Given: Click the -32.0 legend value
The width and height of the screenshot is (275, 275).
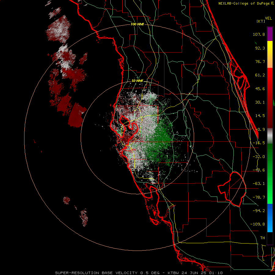Looking at the screenshot, I should (259, 157).
